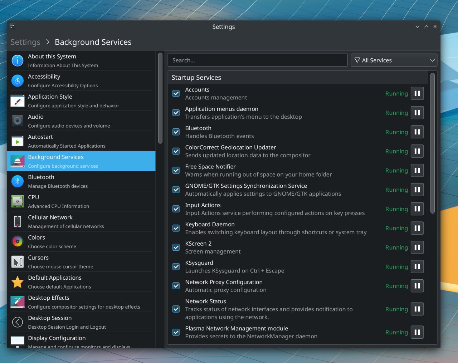This screenshot has height=363, width=458.
Task: Pause the Application menus daemon service
Action: click(417, 113)
